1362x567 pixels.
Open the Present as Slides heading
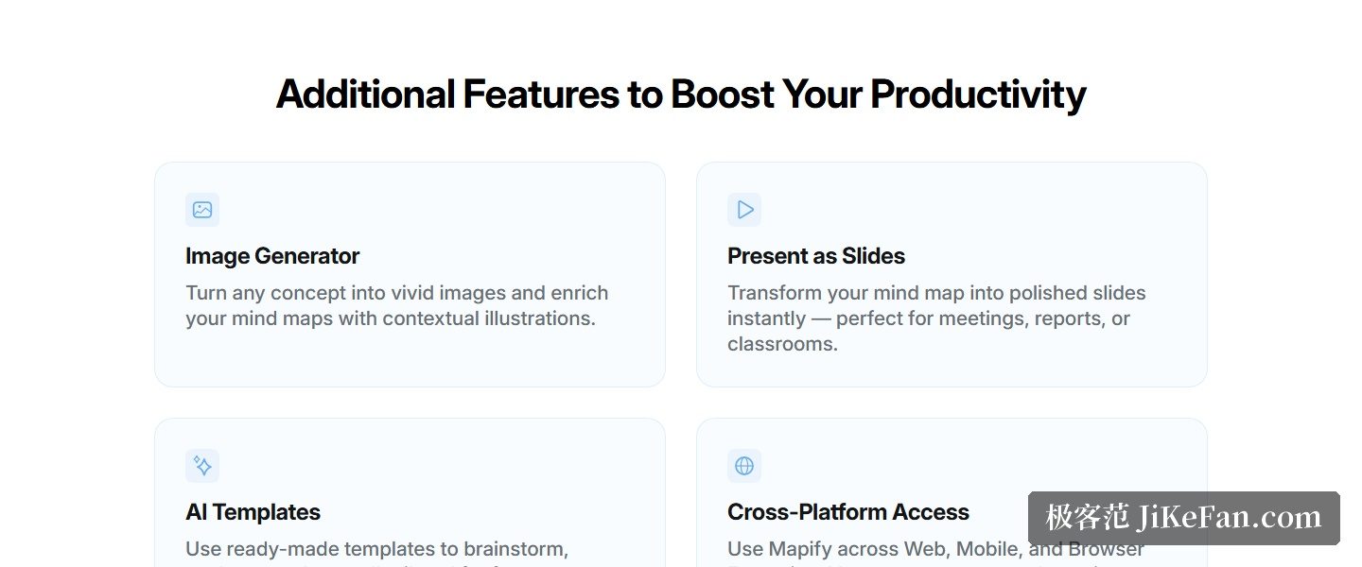[816, 256]
